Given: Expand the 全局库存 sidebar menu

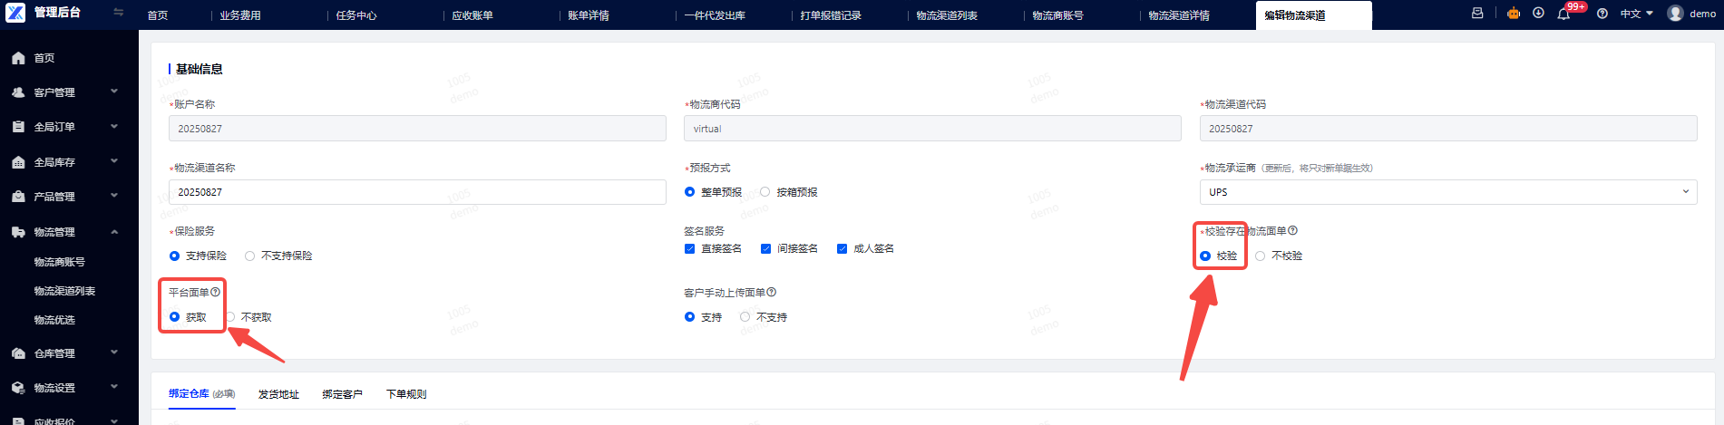Looking at the screenshot, I should [x=114, y=161].
